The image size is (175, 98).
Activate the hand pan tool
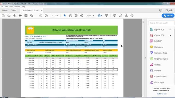tap(70, 16)
